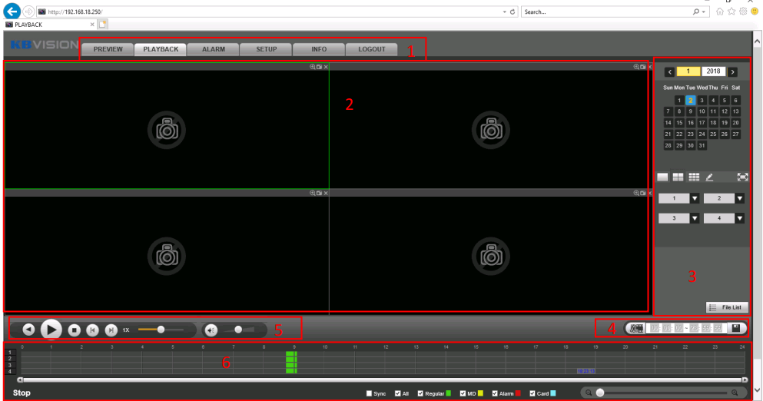Click the Stop playback icon

click(x=74, y=330)
